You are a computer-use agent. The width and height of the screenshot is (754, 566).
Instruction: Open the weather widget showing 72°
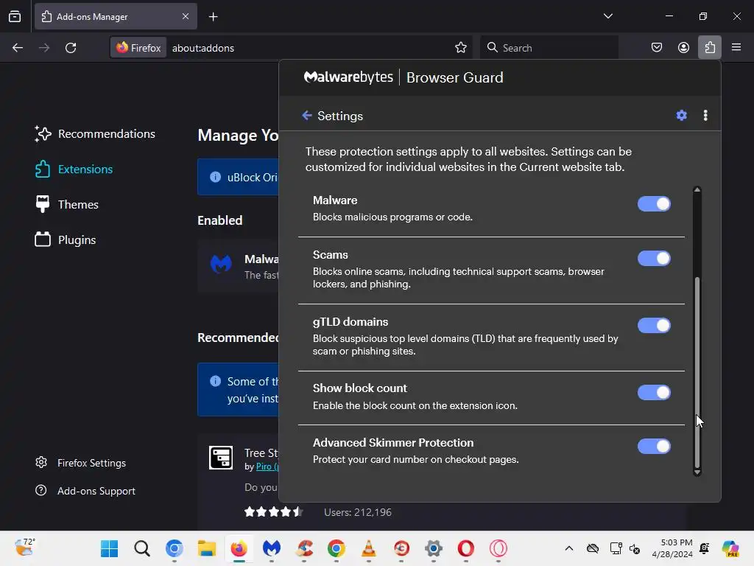[25, 548]
